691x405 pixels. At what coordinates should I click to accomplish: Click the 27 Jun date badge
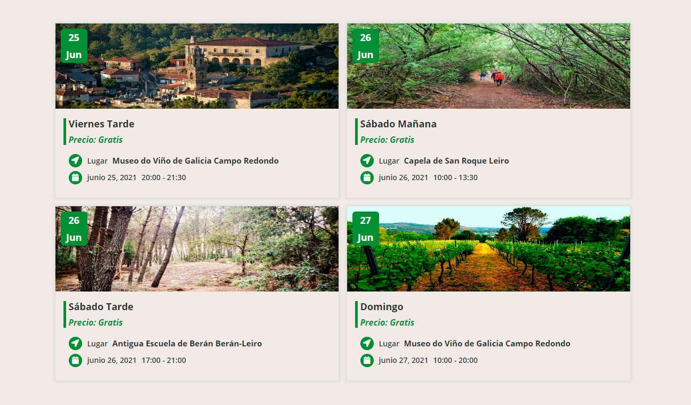366,229
